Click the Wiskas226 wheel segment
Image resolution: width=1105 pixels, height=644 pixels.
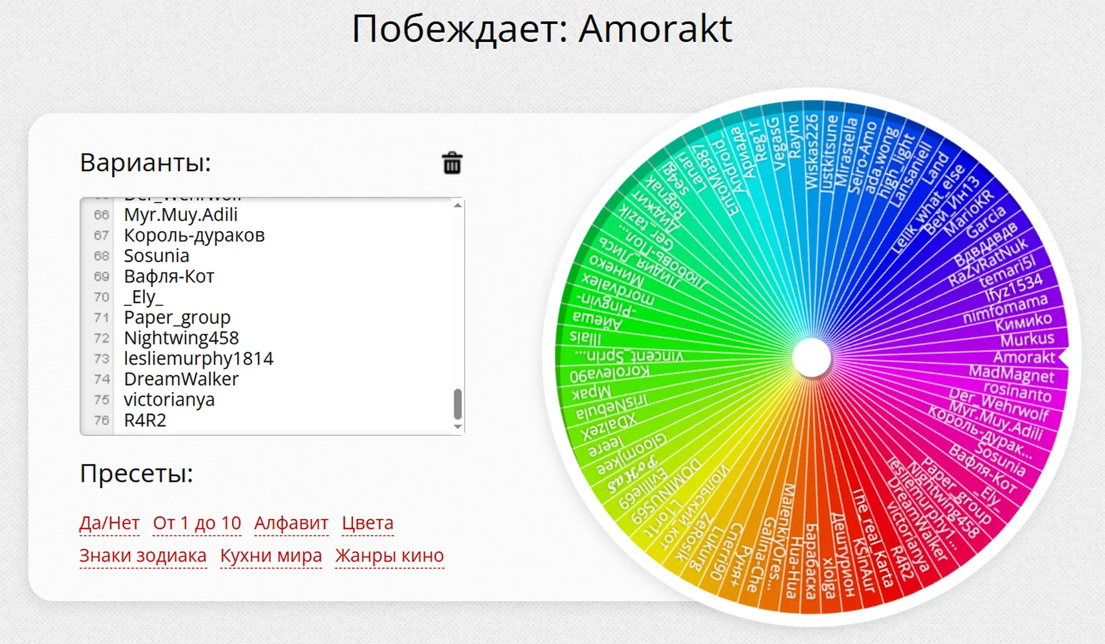[812, 151]
